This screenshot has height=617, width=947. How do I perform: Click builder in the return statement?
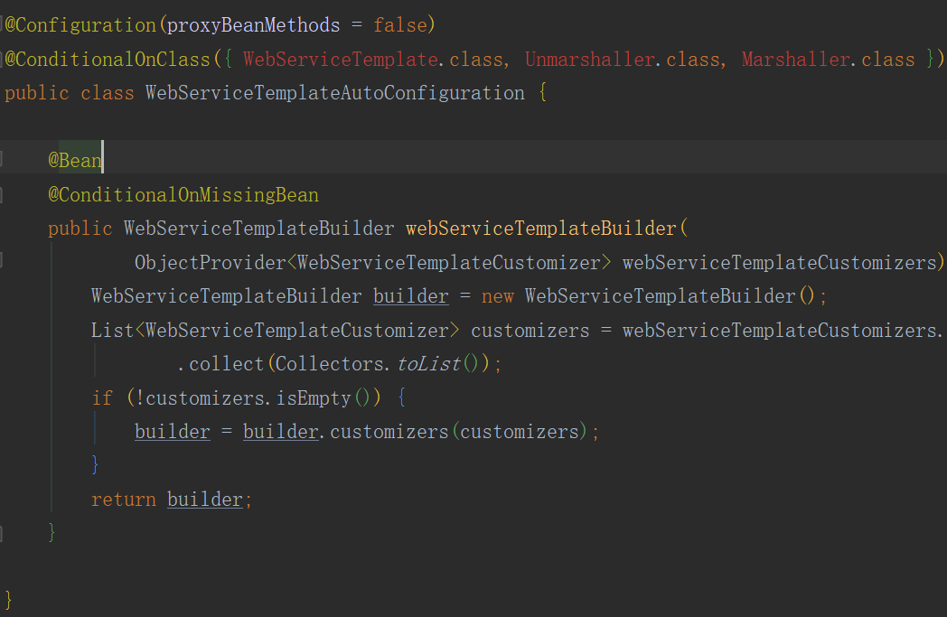(205, 500)
